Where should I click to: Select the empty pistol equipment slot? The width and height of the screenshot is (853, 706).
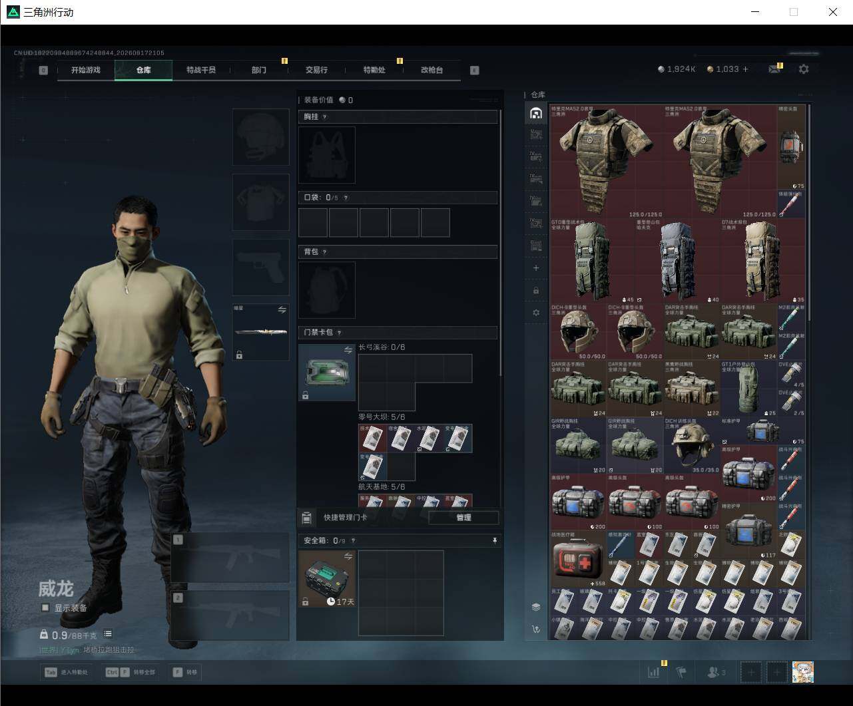[x=261, y=267]
